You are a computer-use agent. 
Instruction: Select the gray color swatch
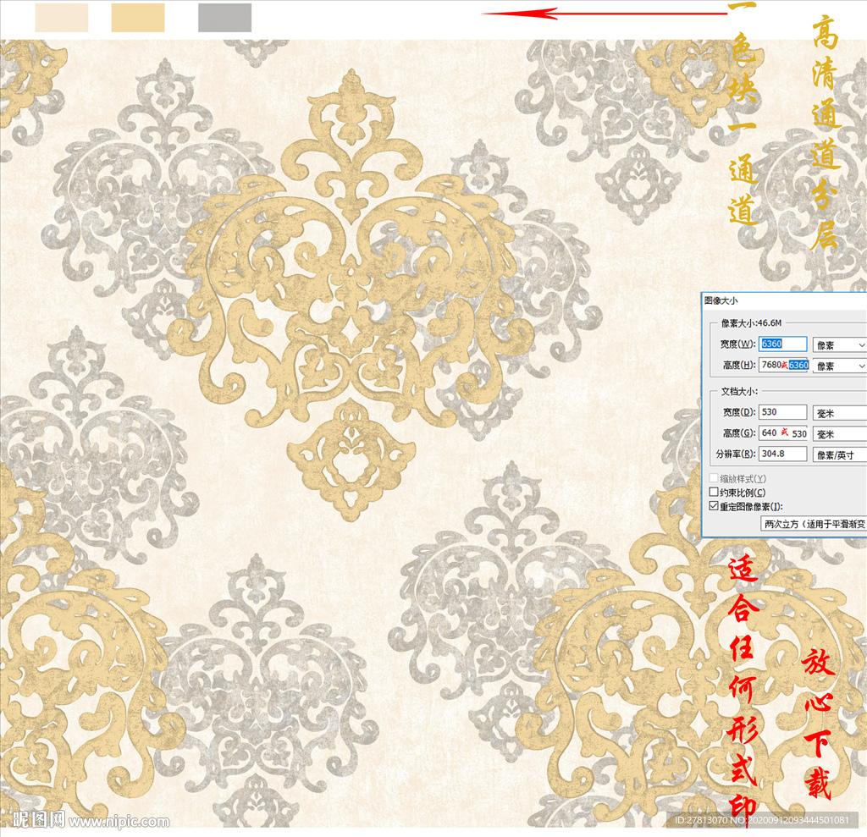pyautogui.click(x=224, y=18)
